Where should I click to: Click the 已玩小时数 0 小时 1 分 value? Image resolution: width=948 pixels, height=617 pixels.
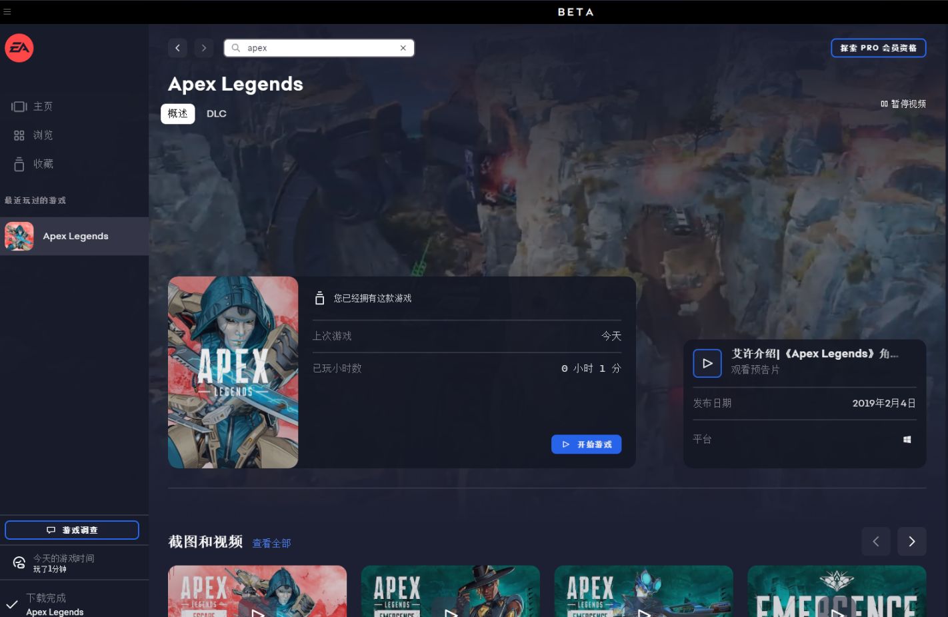coord(591,368)
